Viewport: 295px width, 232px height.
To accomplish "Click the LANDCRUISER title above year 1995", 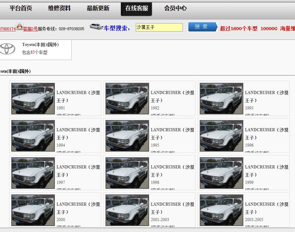I will coord(173,134).
